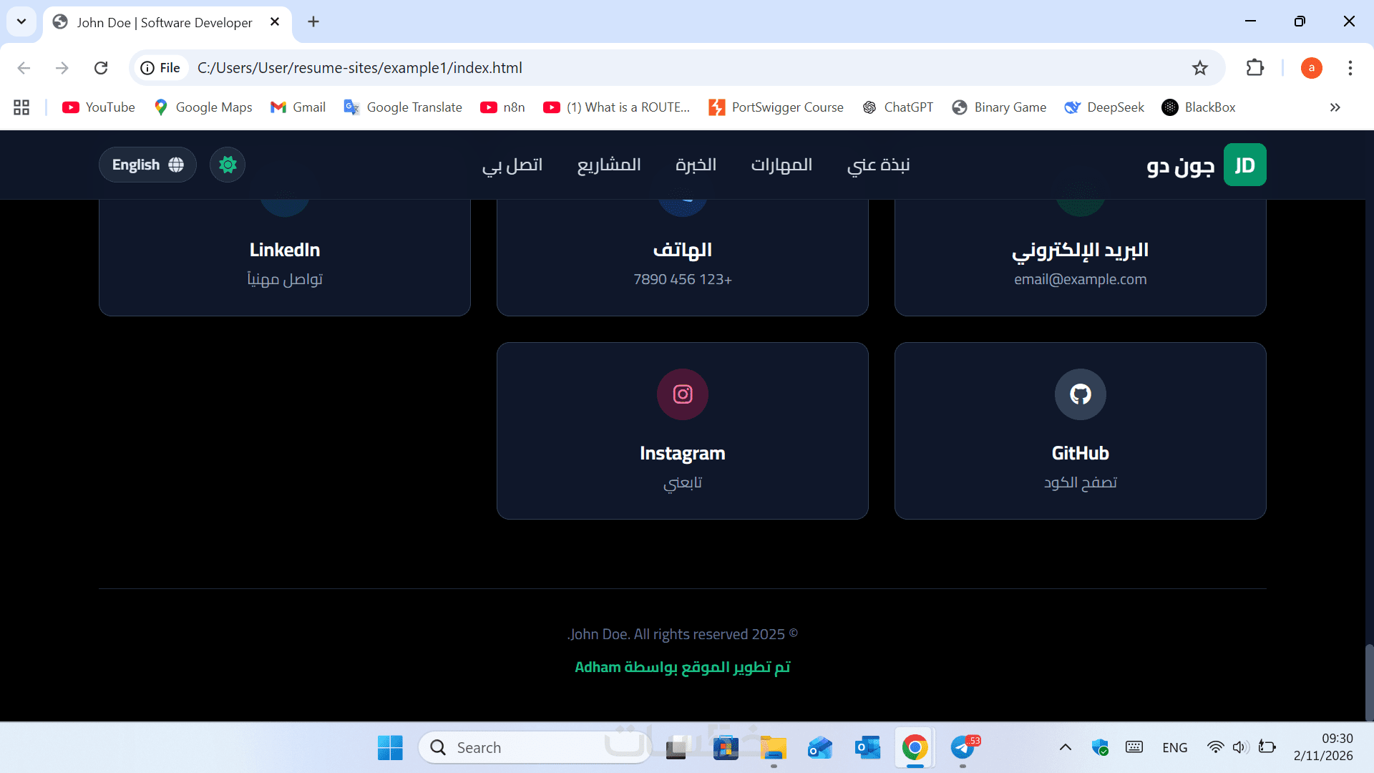Toggle the light/dark theme sun button
Viewport: 1374px width, 773px height.
pos(228,165)
